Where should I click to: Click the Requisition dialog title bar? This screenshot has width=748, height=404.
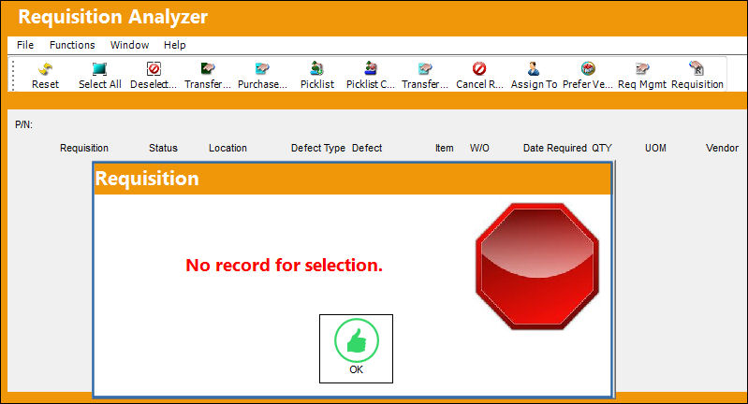click(352, 179)
